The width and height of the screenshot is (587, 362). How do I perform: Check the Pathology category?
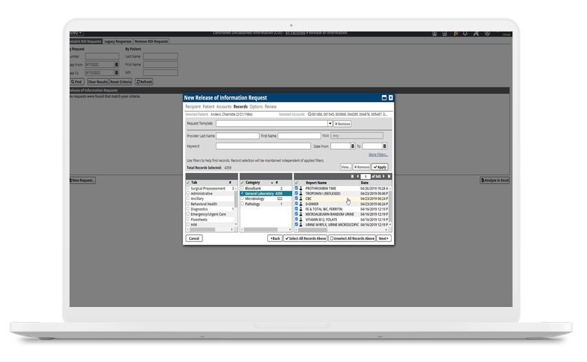coord(242,204)
